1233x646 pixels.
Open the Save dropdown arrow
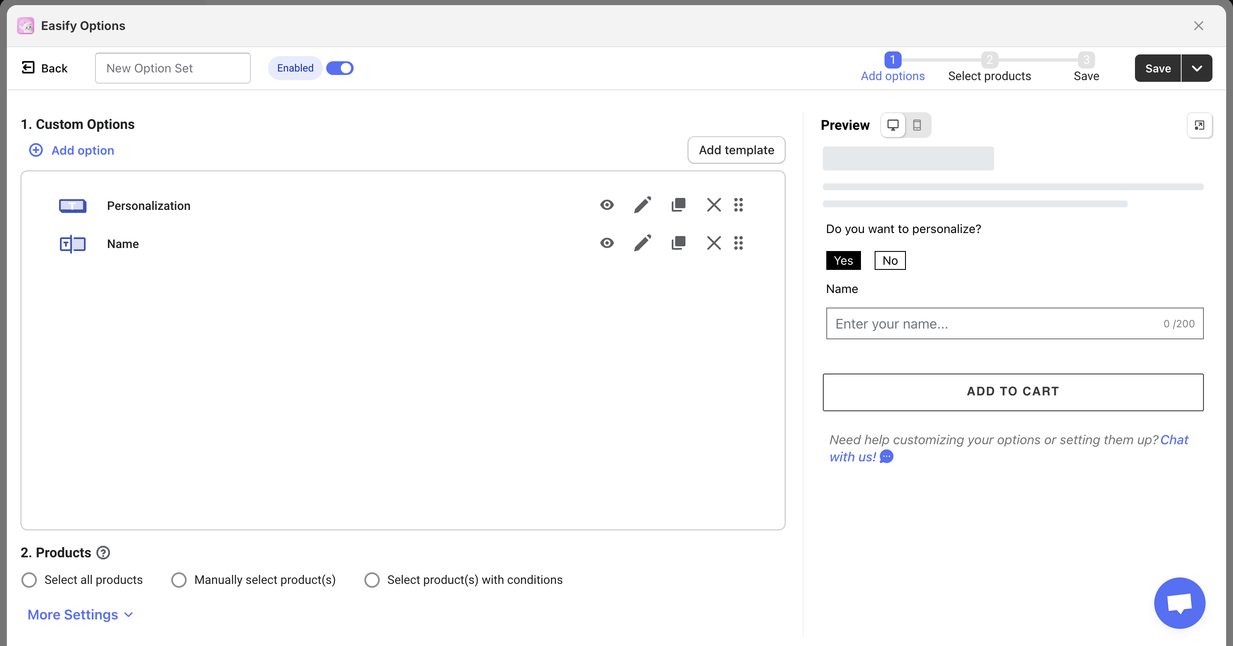[1197, 68]
